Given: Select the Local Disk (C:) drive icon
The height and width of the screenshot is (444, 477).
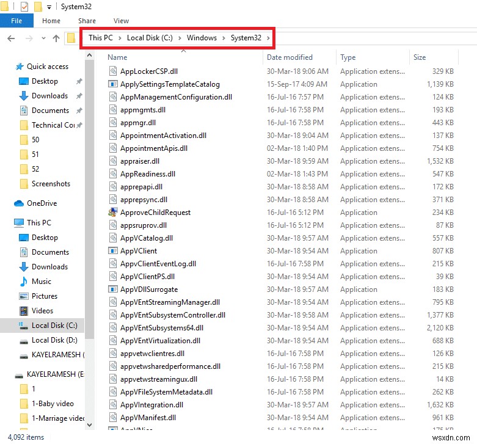Looking at the screenshot, I should (x=23, y=326).
